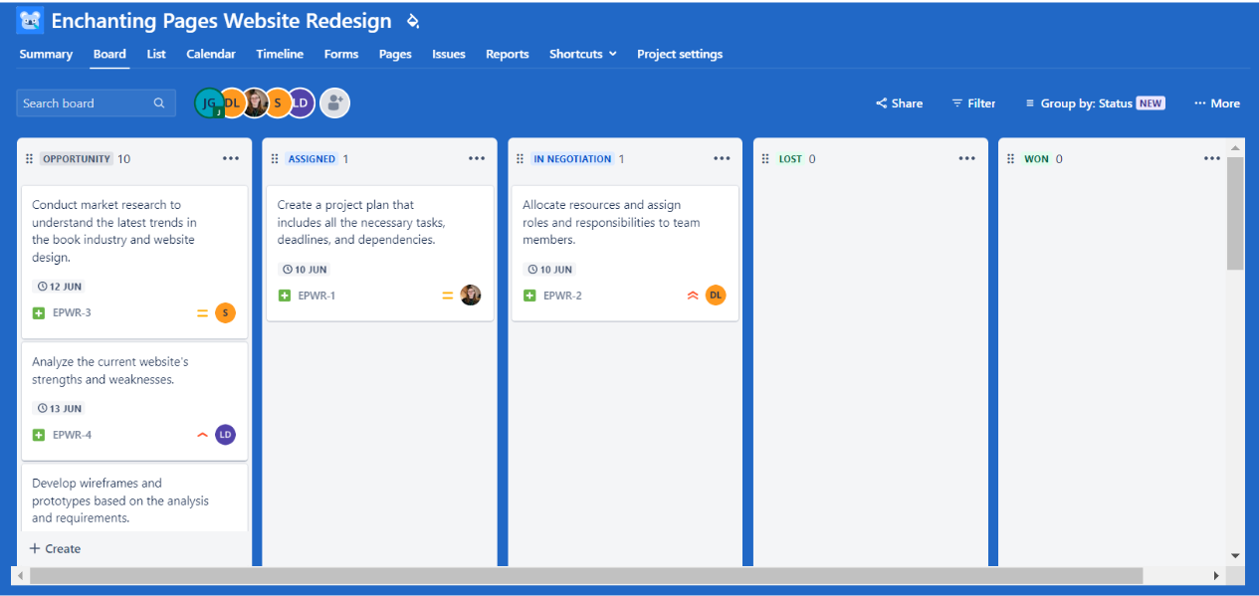1259x596 pixels.
Task: Click the assignee photo on EPWR-1 card
Action: tap(471, 296)
